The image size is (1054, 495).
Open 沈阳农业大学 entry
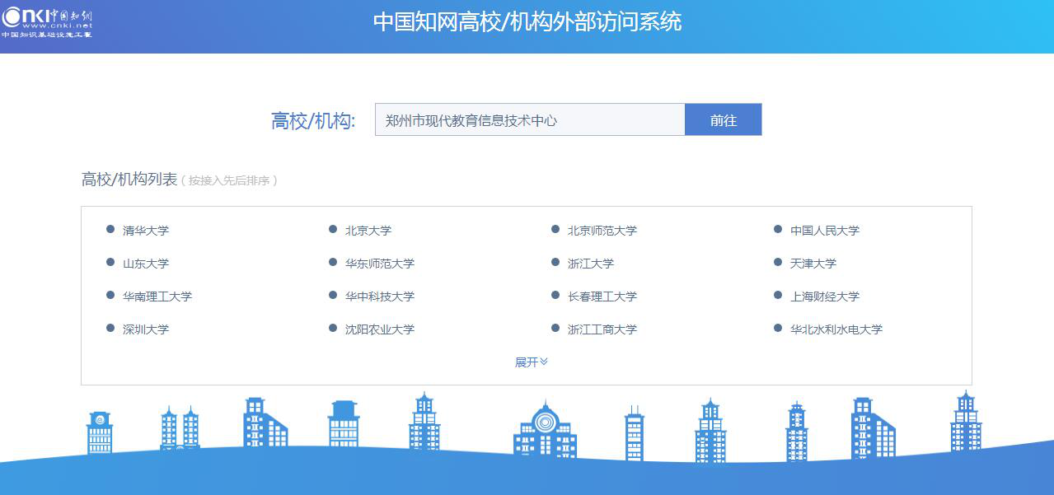coord(380,329)
